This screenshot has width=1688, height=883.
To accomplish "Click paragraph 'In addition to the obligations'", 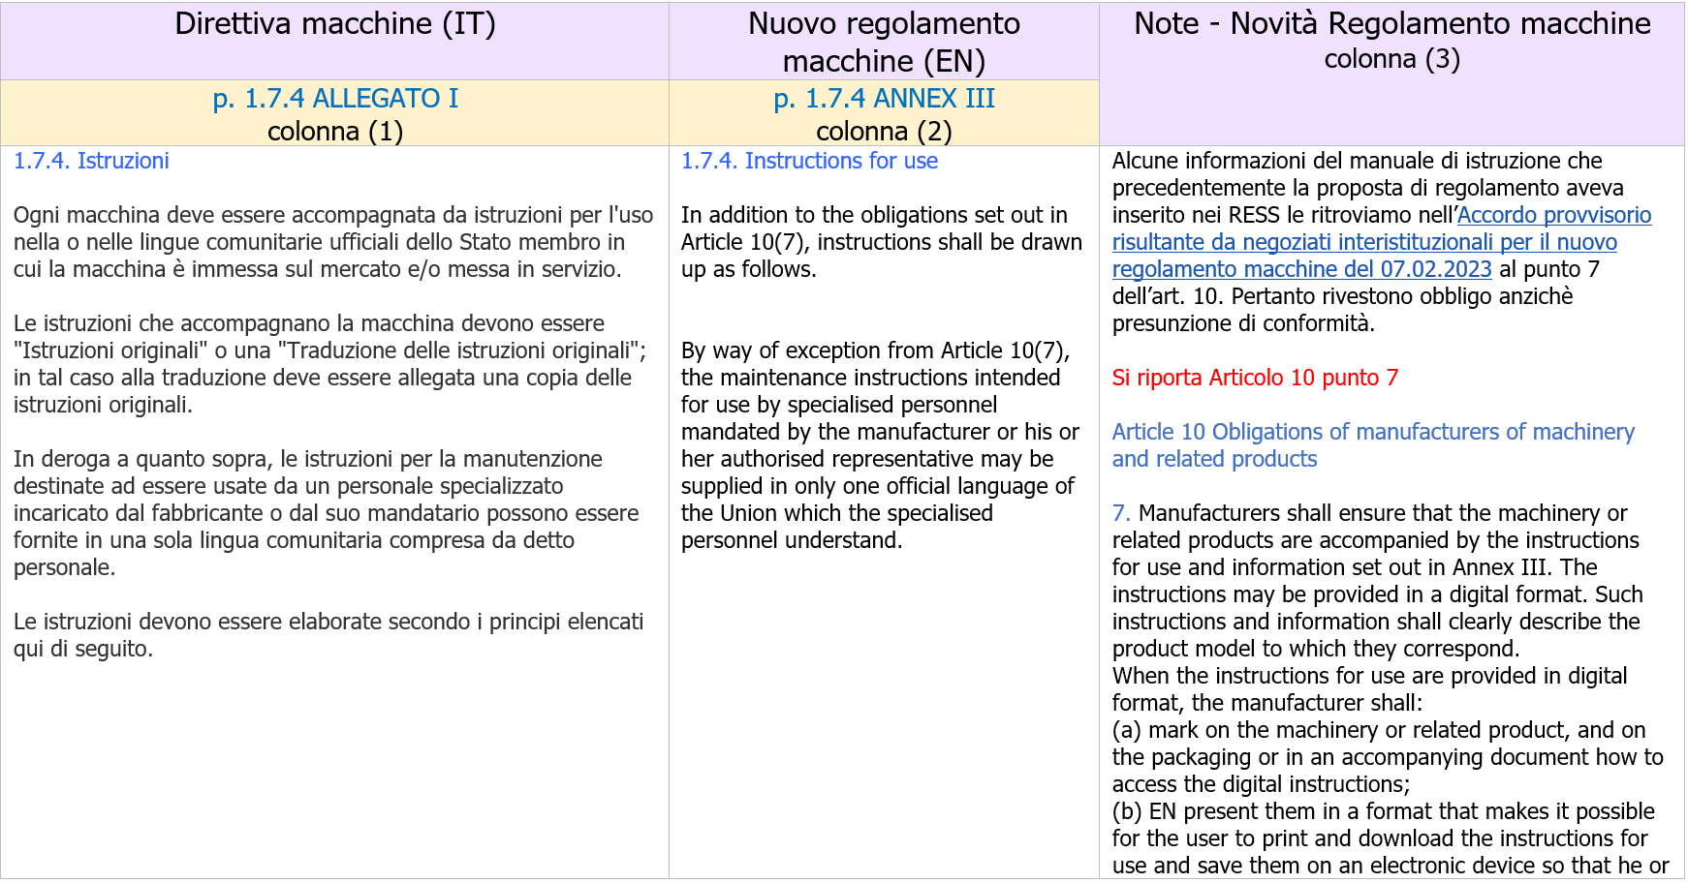I will pyautogui.click(x=882, y=242).
